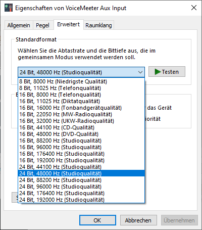This screenshot has height=230, width=202.
Task: Pick 16 Bit, 96000 Hz (Studioqualität)
Action: (81, 147)
